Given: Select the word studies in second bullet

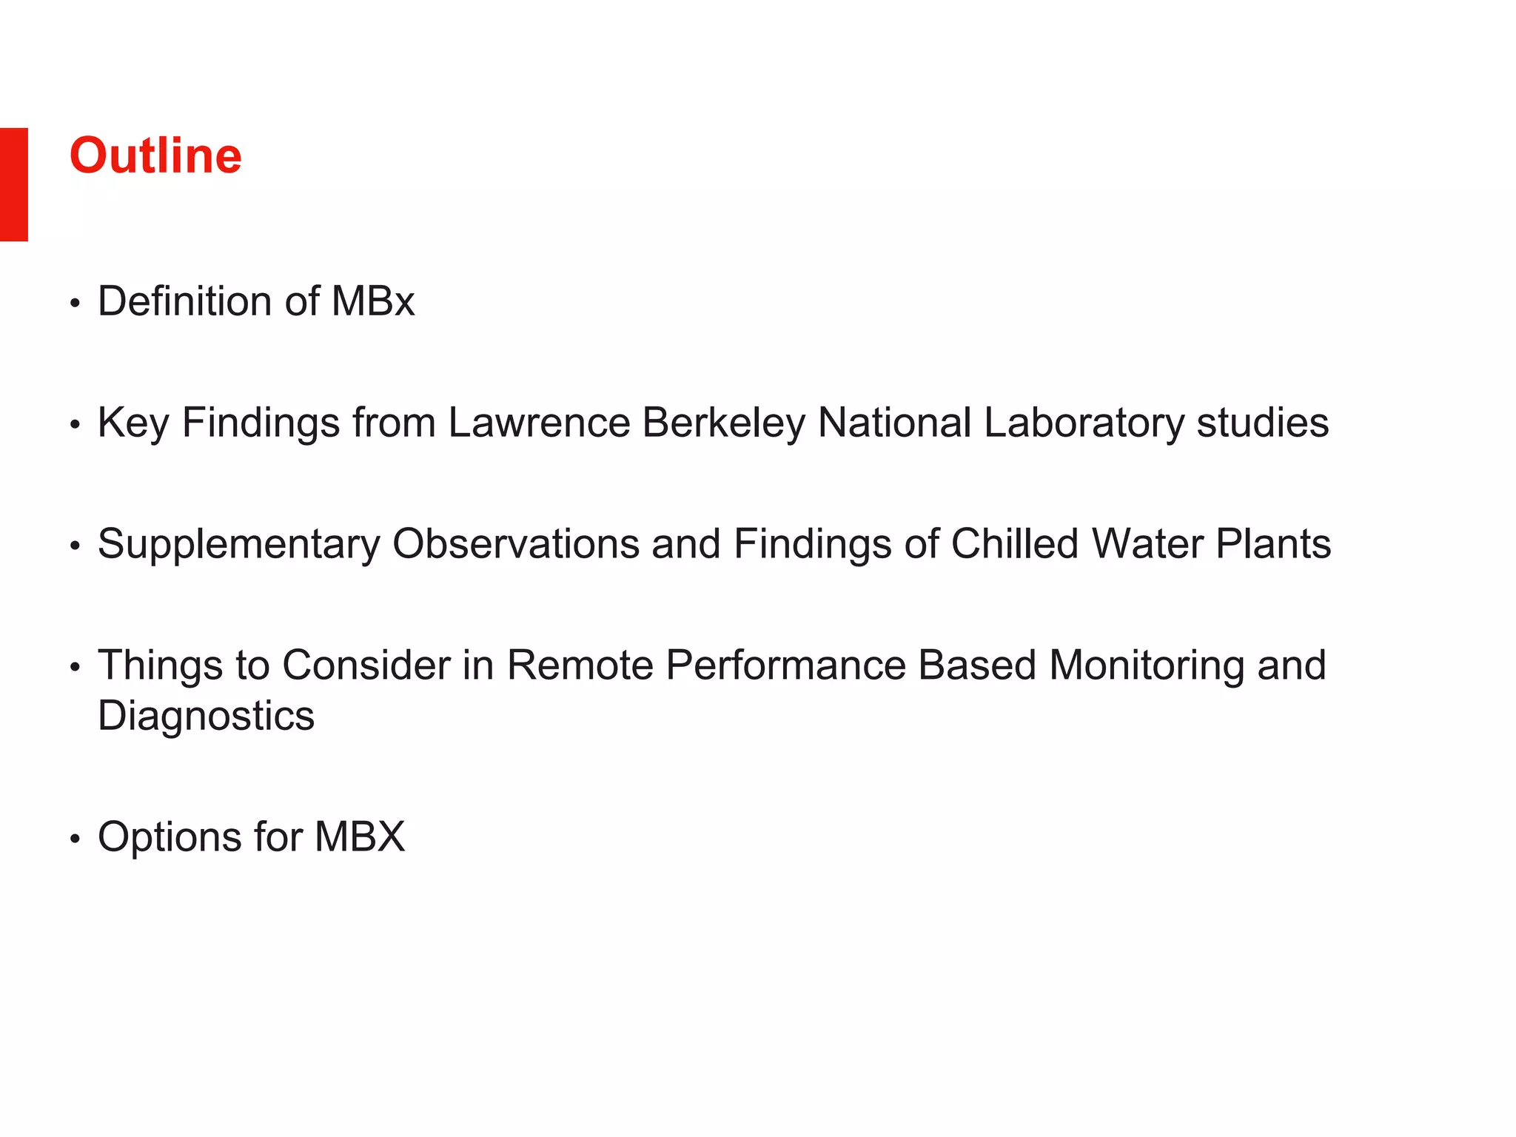Looking at the screenshot, I should tap(1263, 423).
